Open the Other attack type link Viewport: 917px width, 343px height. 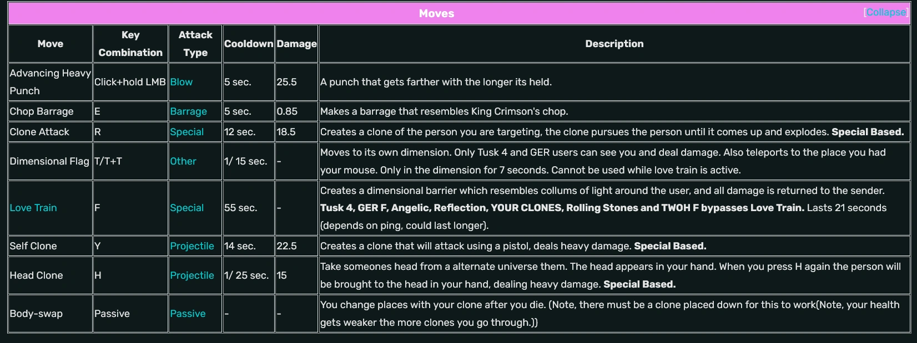[183, 161]
